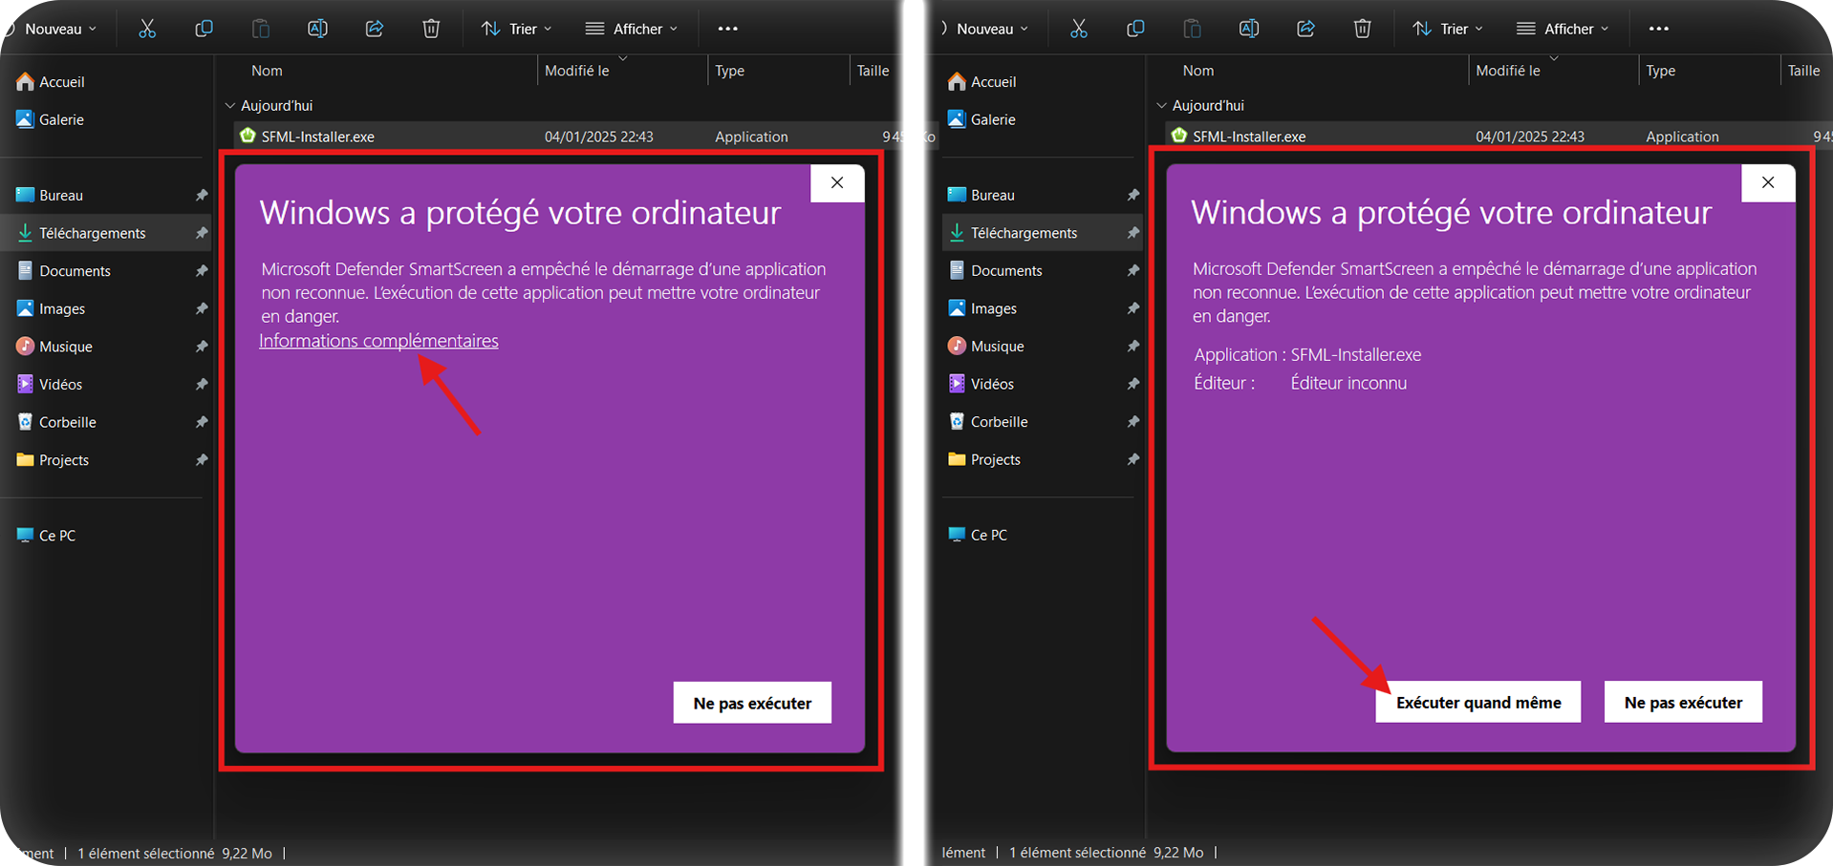Image resolution: width=1833 pixels, height=866 pixels.
Task: Open more options ellipsis in left toolbar
Action: point(728,29)
